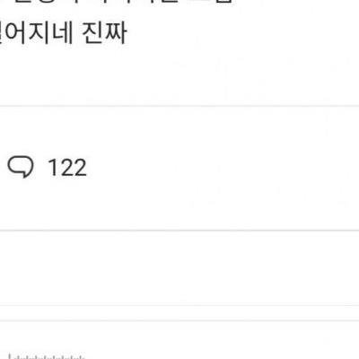Open comments via the speech bubble icon
The image size is (359, 359).
tap(21, 167)
